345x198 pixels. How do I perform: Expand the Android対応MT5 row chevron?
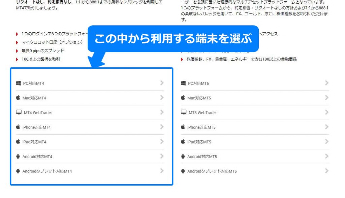[327, 156]
